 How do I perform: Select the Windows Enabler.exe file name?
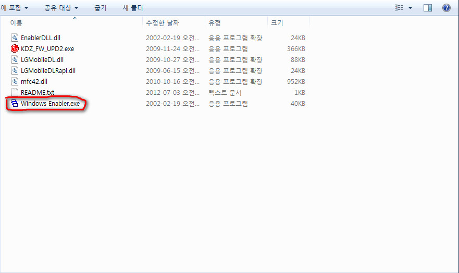[x=51, y=104]
